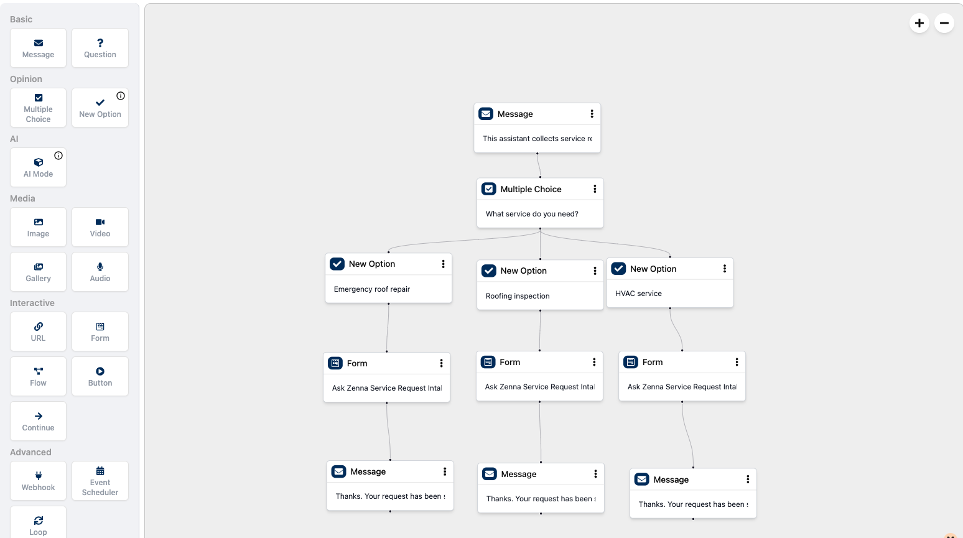Select the Message block in the sidebar
This screenshot has height=538, width=963.
coord(38,48)
